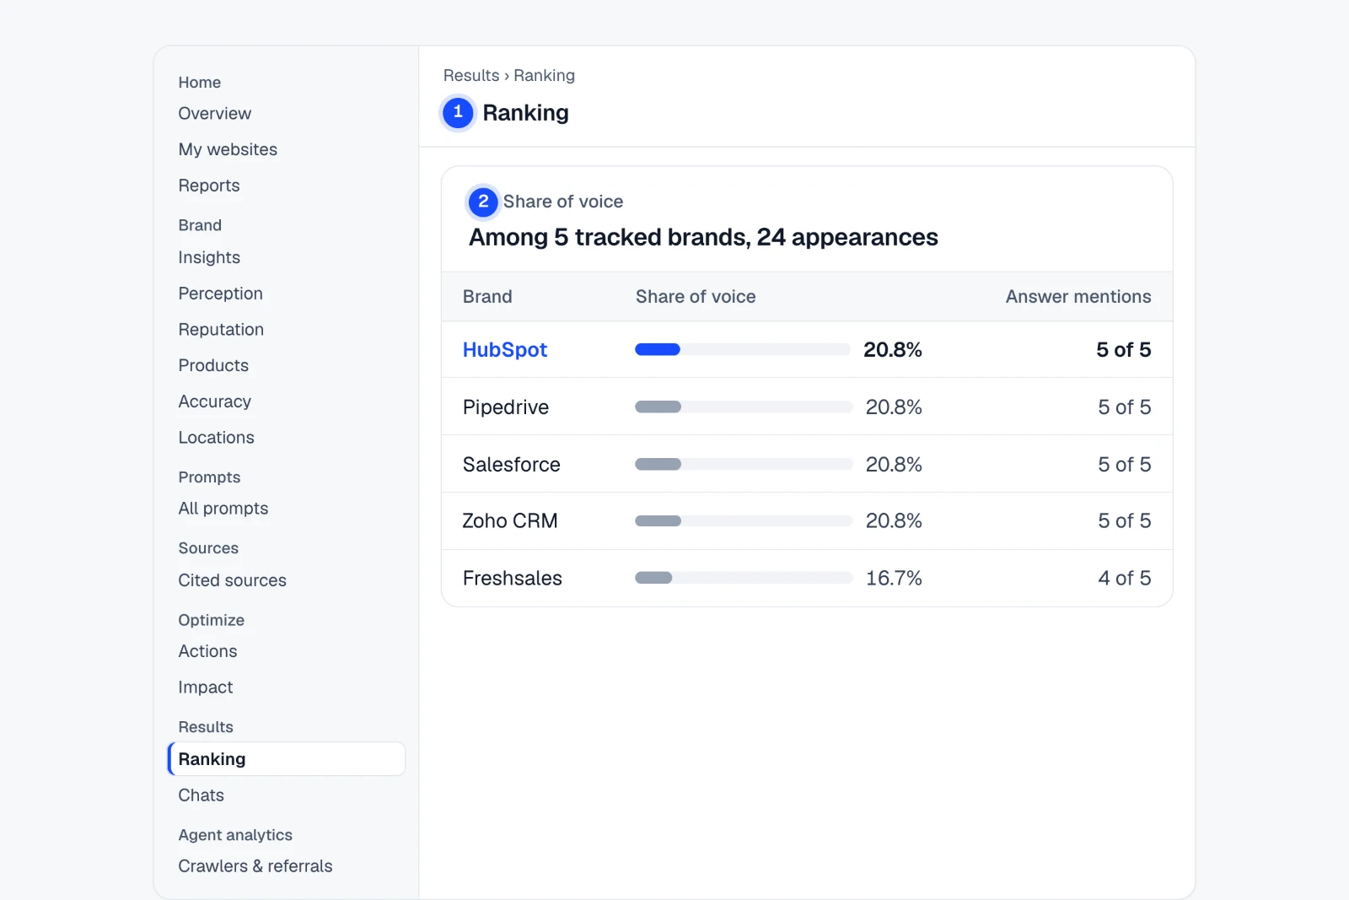This screenshot has width=1349, height=900.
Task: Navigate to Products
Action: [213, 365]
